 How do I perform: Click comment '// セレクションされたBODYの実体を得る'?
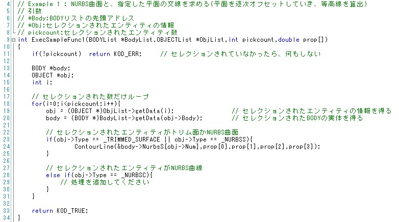[x=297, y=118]
